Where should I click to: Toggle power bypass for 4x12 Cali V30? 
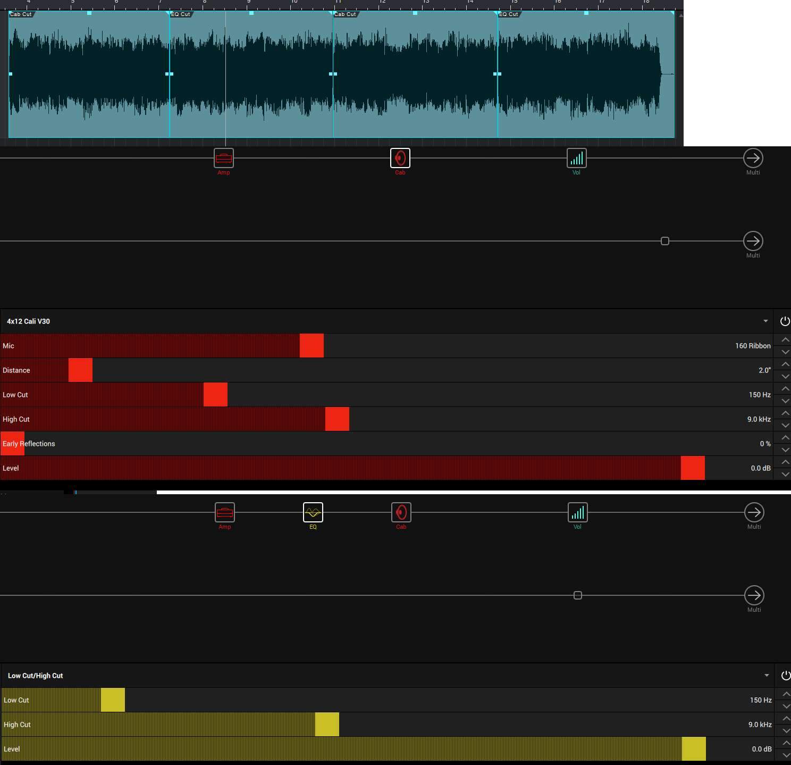point(785,321)
